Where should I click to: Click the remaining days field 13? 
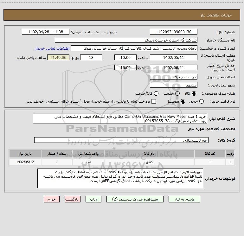[x=91, y=57]
